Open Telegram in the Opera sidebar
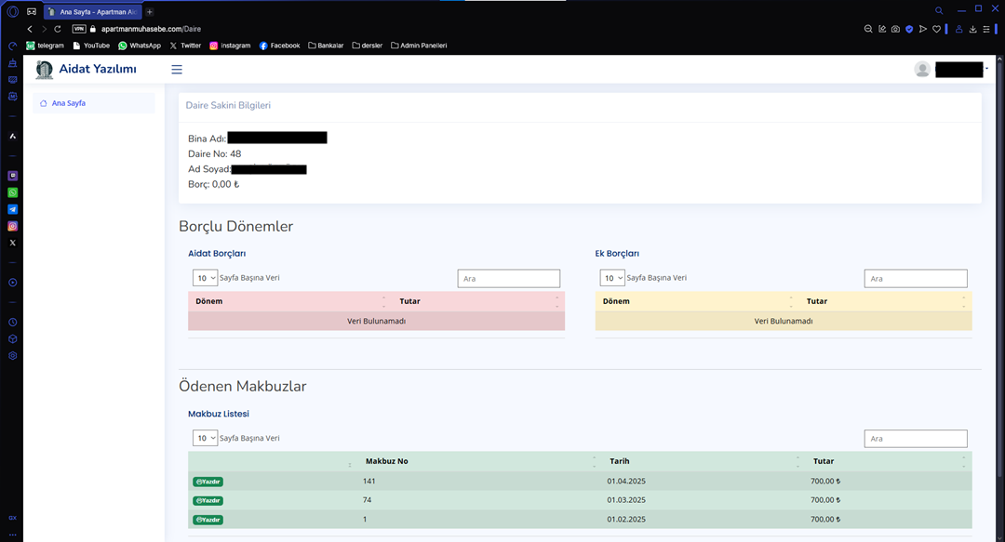 click(13, 209)
